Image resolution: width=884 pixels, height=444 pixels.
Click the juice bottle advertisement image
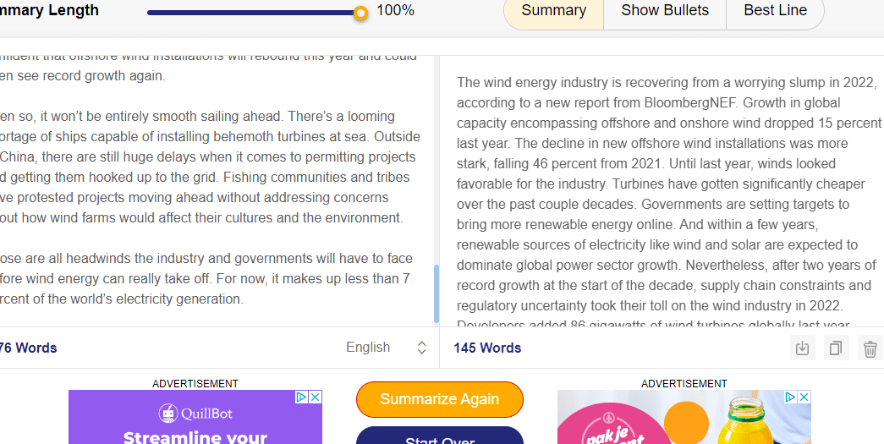pyautogui.click(x=684, y=419)
